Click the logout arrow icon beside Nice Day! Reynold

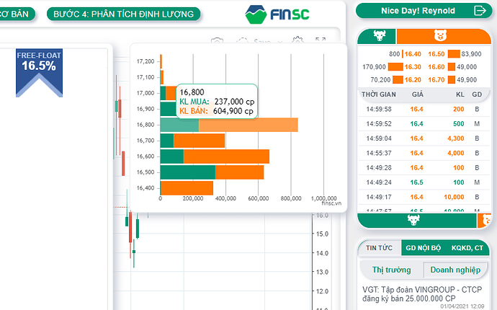pos(480,11)
